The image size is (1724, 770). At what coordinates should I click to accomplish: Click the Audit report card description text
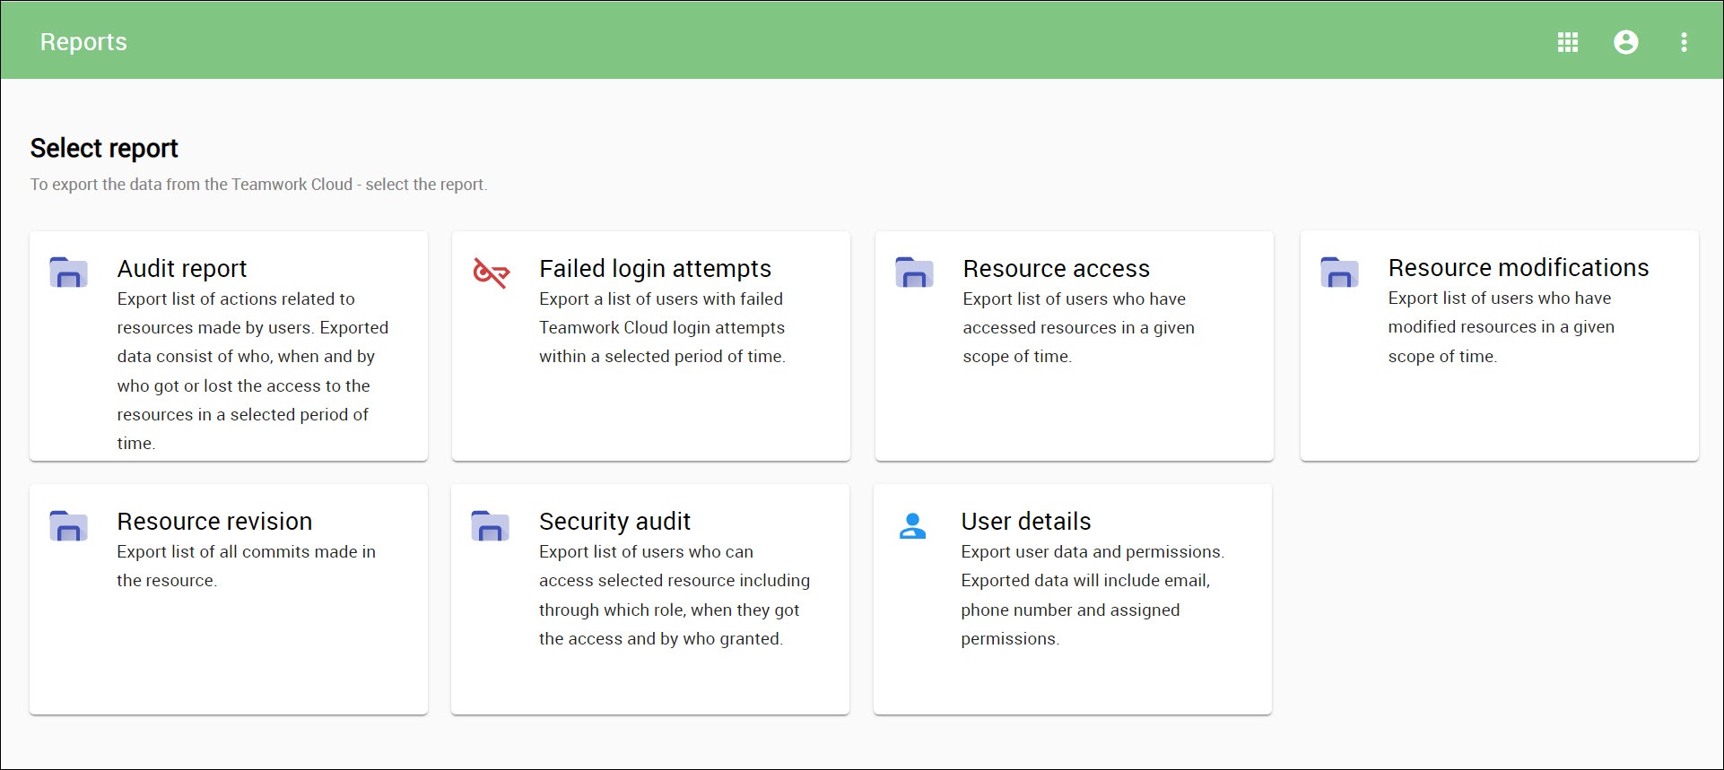tap(251, 371)
